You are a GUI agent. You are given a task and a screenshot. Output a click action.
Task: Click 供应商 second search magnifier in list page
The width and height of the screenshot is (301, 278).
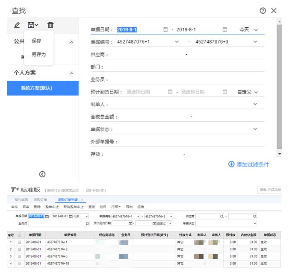[x=254, y=217]
